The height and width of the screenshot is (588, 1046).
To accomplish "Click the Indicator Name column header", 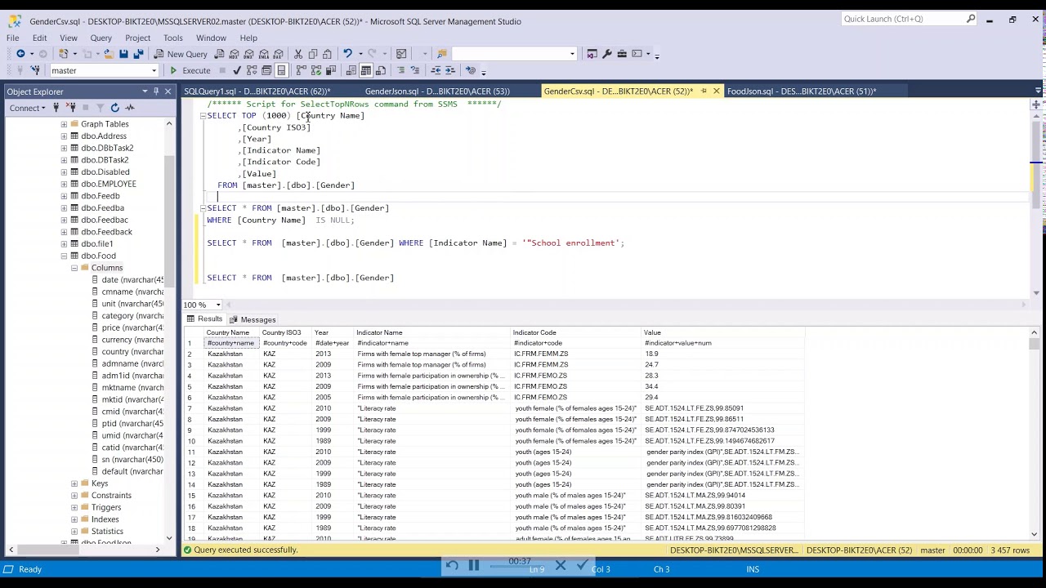I will point(432,332).
